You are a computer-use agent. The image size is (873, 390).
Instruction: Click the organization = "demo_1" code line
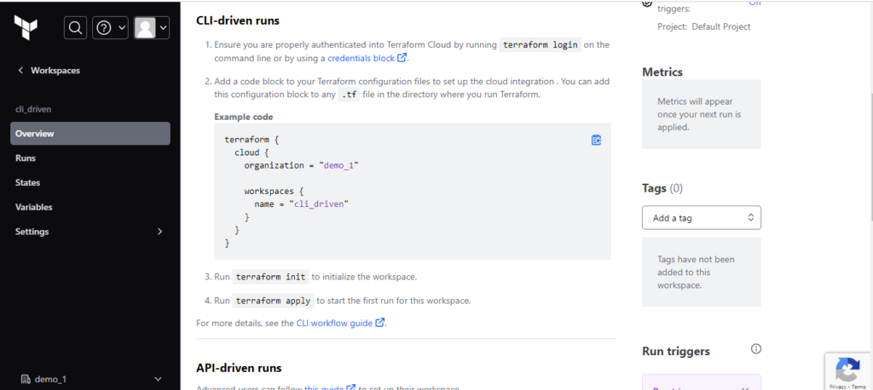point(301,165)
